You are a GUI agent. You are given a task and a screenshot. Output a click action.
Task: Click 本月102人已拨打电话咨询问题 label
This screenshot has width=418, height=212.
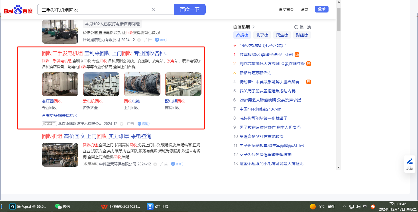coord(112,24)
